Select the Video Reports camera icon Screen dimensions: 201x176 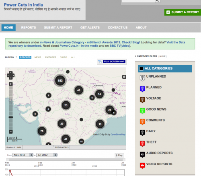click(x=142, y=166)
